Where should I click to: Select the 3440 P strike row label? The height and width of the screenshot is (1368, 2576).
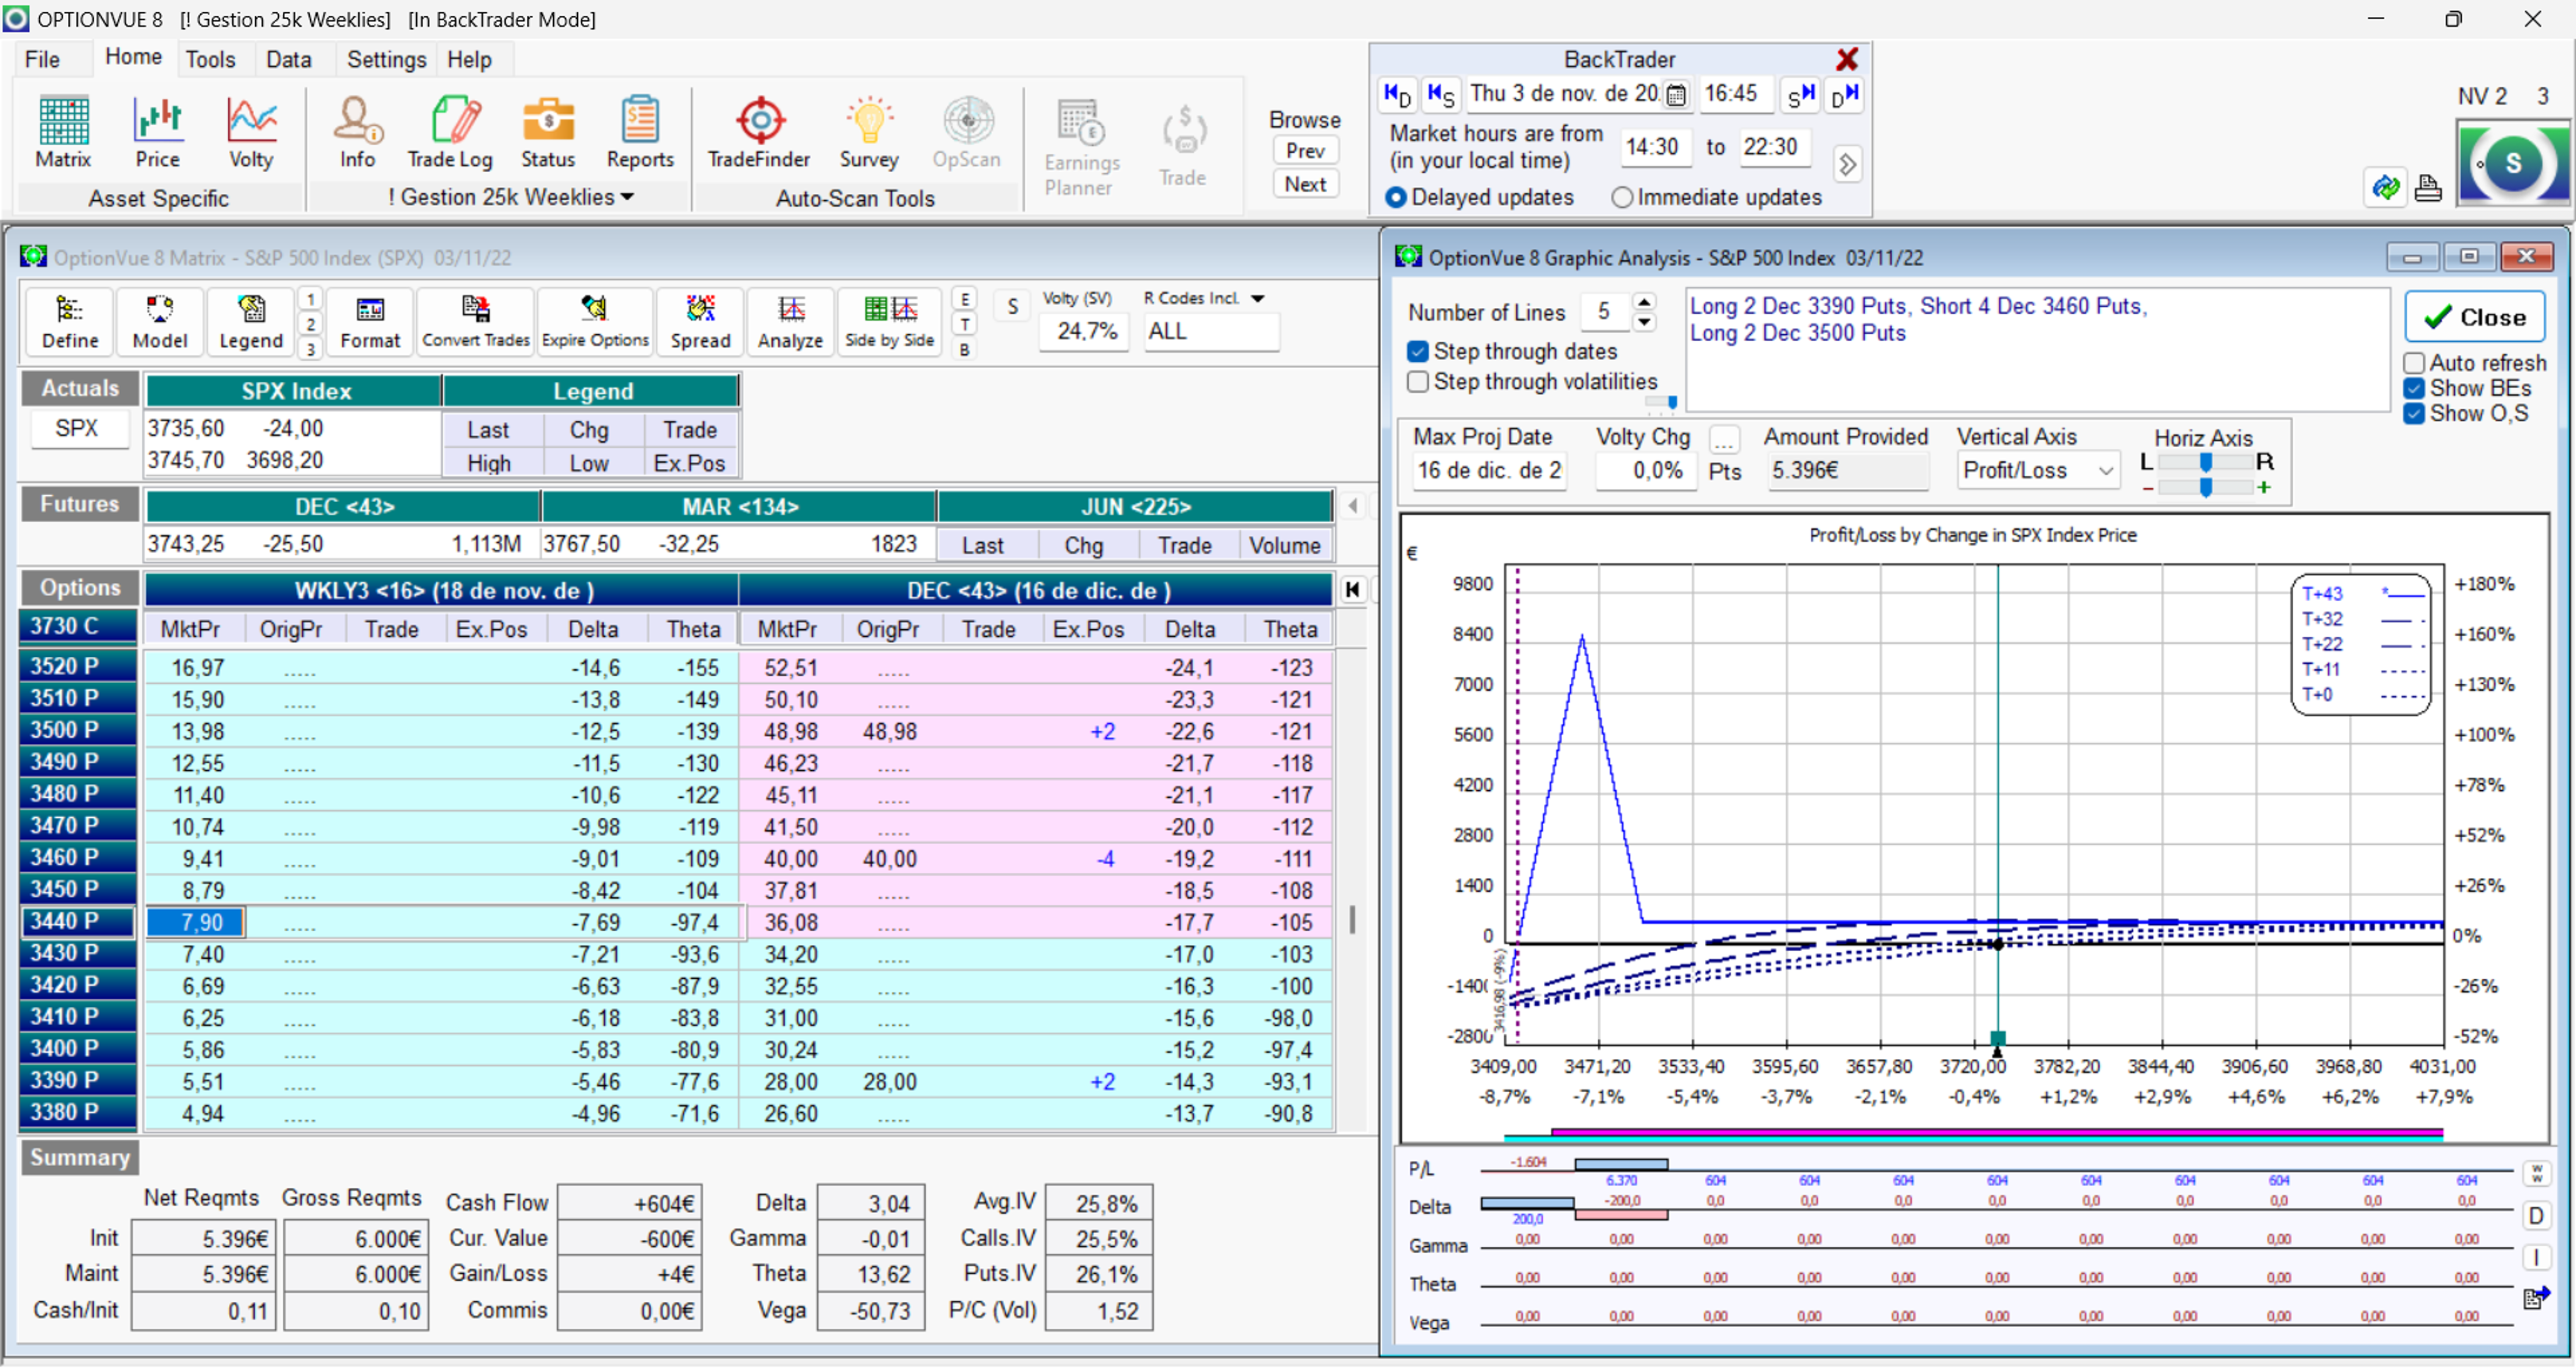click(78, 922)
